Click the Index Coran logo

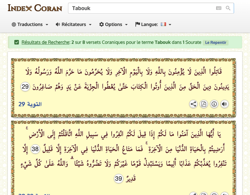35,8
